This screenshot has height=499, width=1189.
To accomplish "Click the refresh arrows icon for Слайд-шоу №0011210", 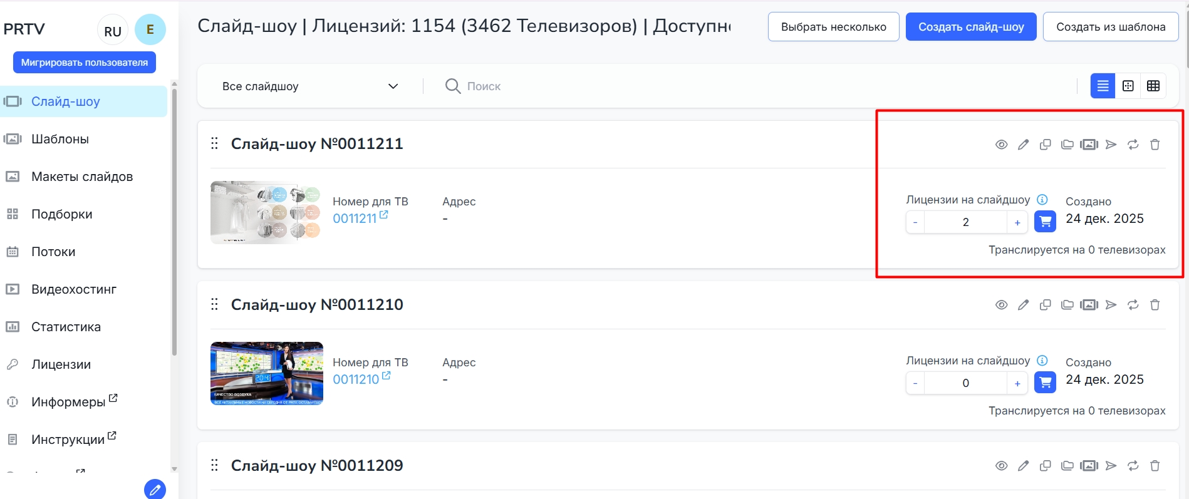I will (x=1133, y=305).
